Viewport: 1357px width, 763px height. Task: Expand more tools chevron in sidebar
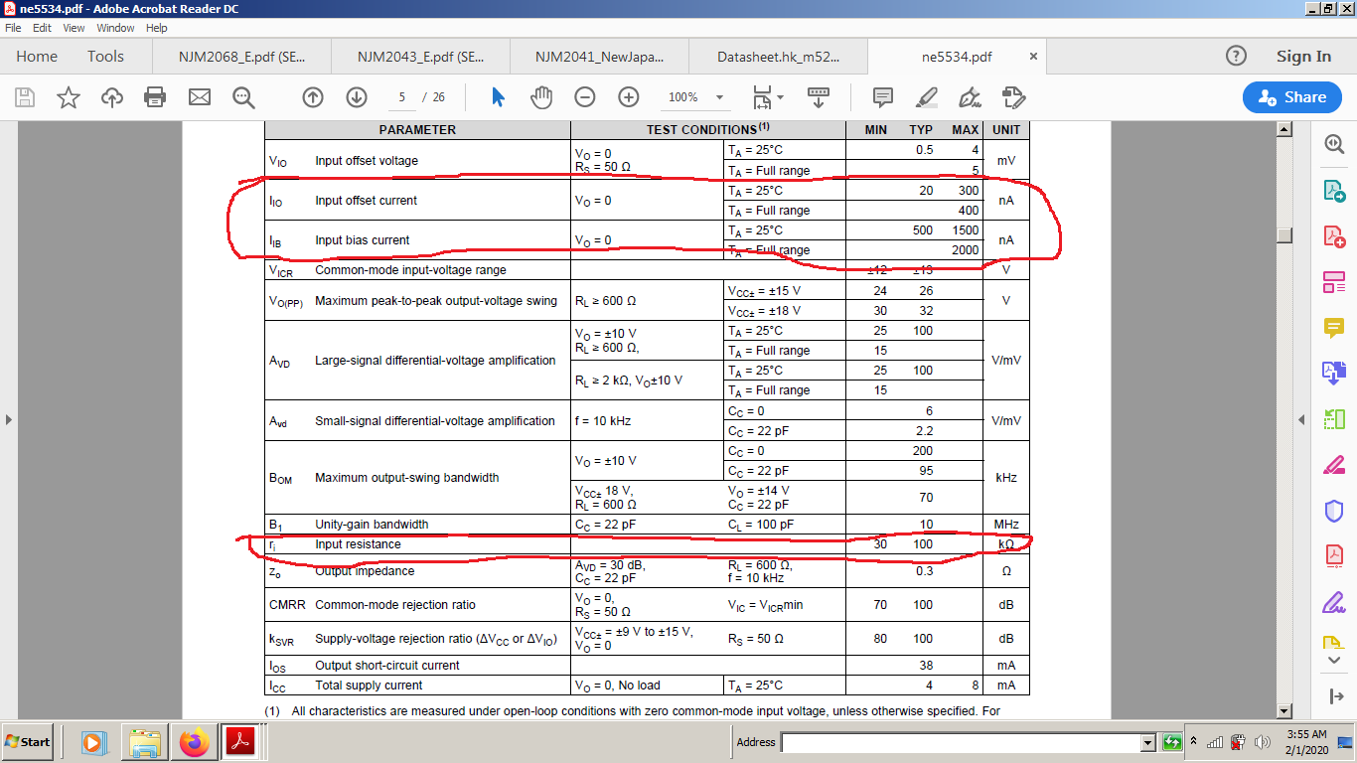[1334, 660]
